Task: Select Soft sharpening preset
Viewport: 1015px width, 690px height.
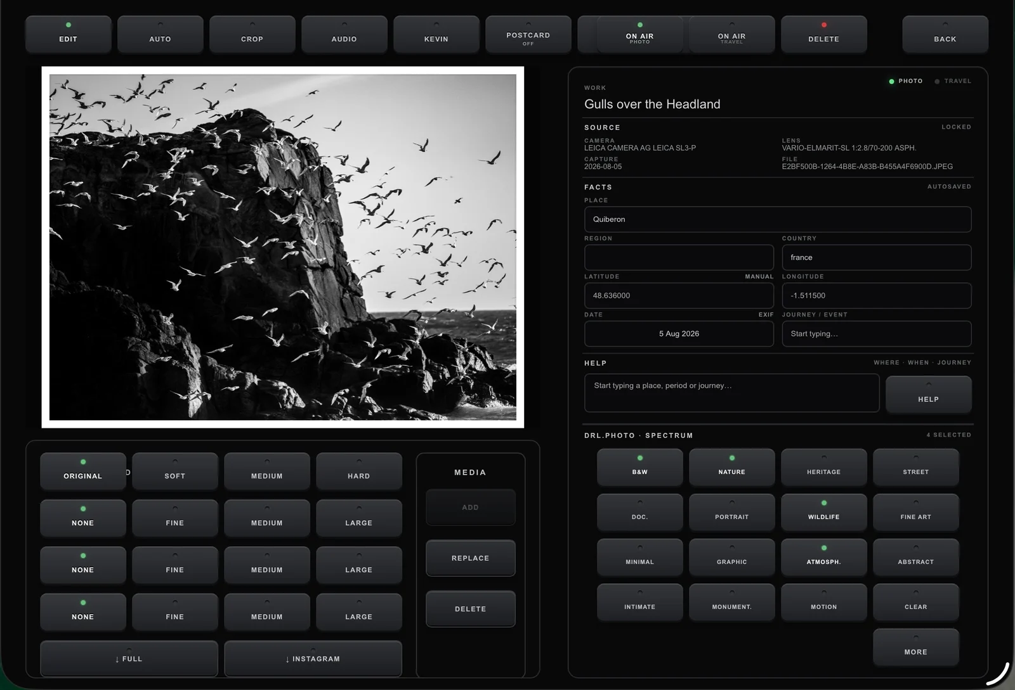Action: (174, 471)
